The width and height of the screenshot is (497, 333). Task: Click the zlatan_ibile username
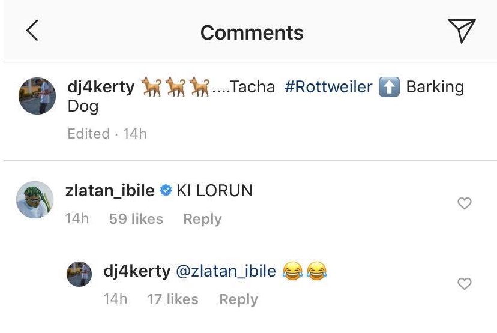click(109, 191)
